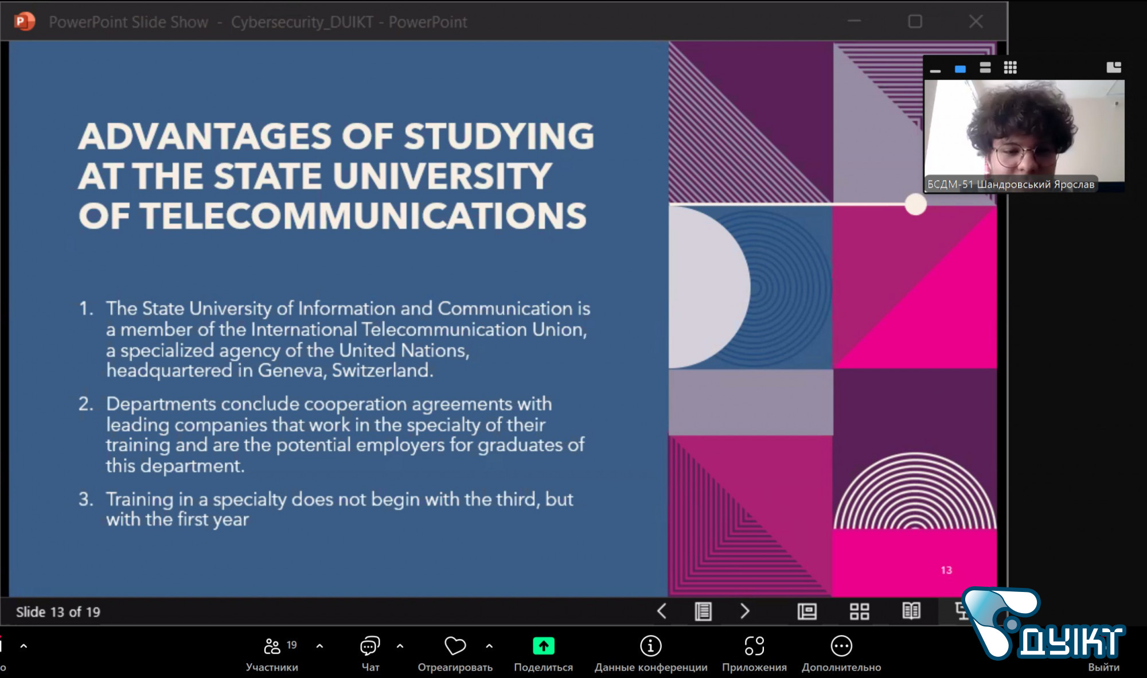
Task: Click the slide number 13 on slide
Action: coord(946,570)
